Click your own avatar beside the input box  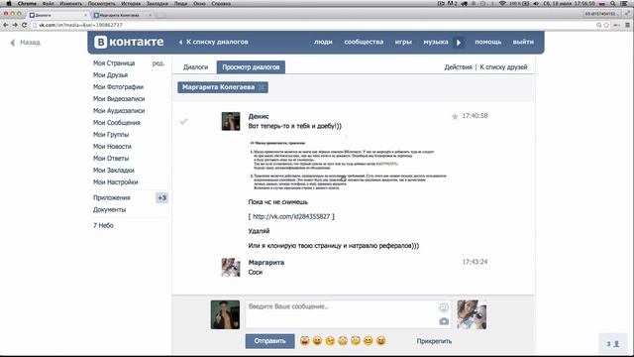pos(225,314)
